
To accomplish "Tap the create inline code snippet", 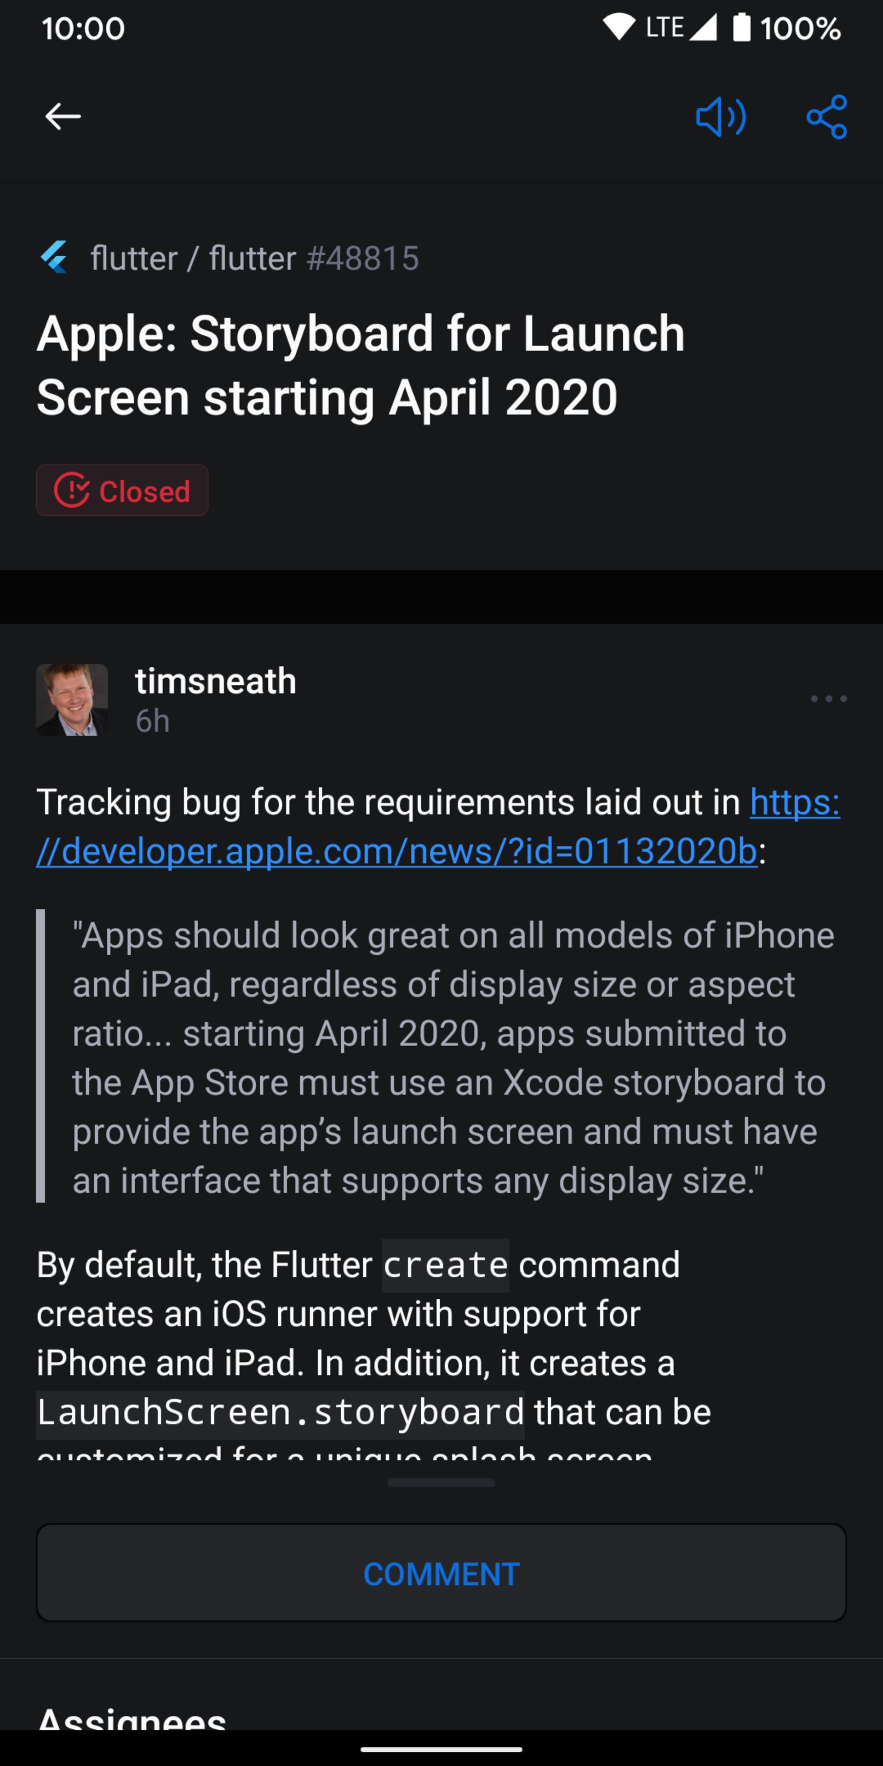I will pyautogui.click(x=446, y=1265).
